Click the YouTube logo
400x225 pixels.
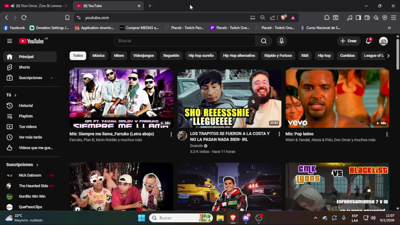(31, 41)
